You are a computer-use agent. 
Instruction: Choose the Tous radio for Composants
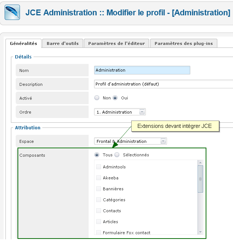tap(97, 155)
